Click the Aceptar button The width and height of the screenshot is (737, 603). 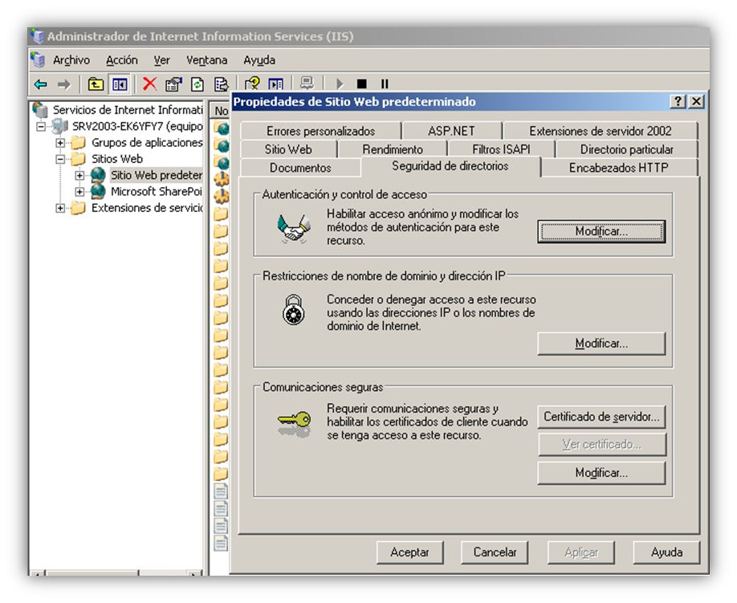(409, 552)
